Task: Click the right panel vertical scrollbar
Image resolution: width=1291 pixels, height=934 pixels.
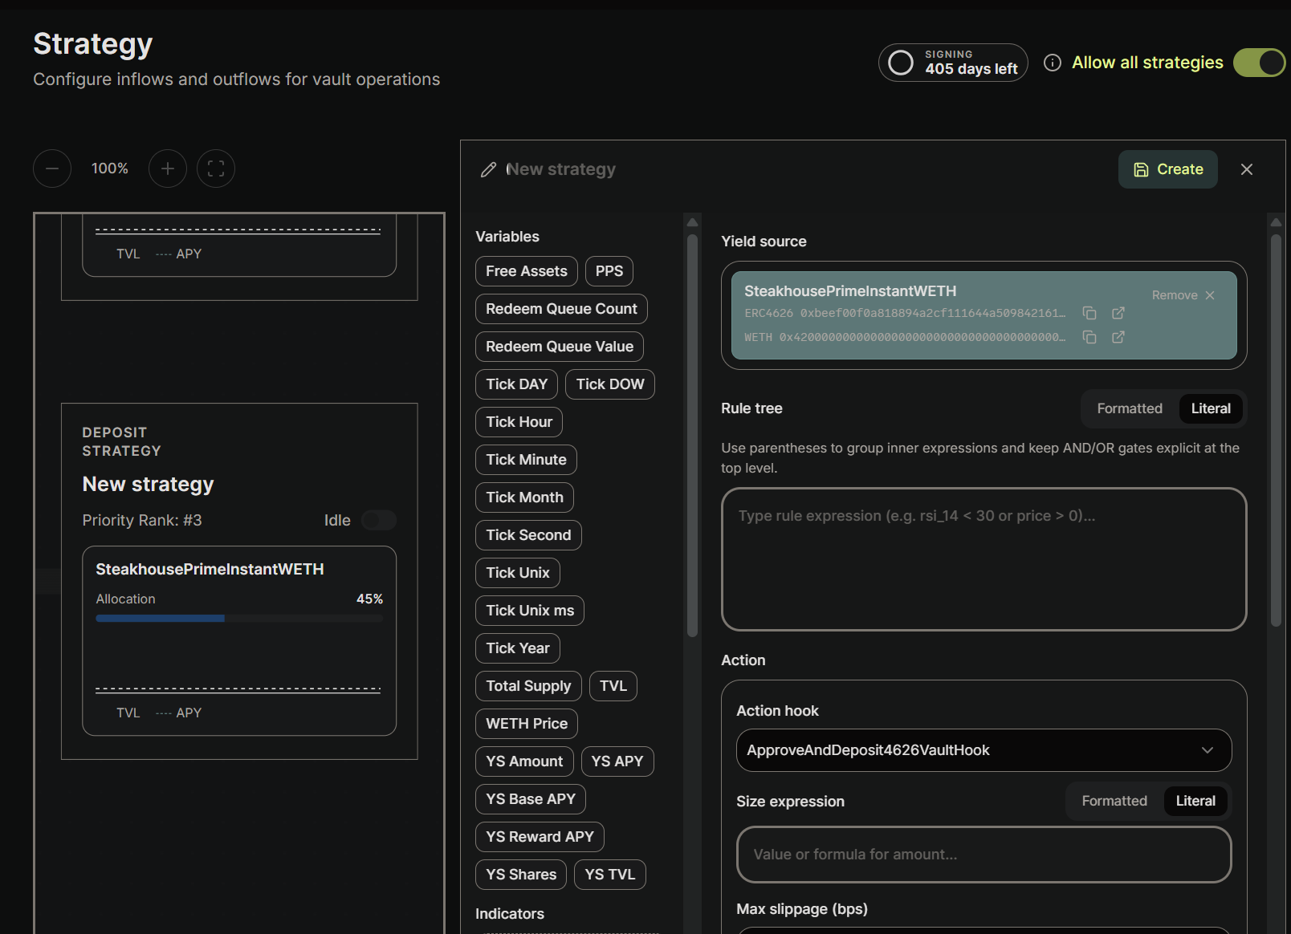Action: (x=1276, y=429)
